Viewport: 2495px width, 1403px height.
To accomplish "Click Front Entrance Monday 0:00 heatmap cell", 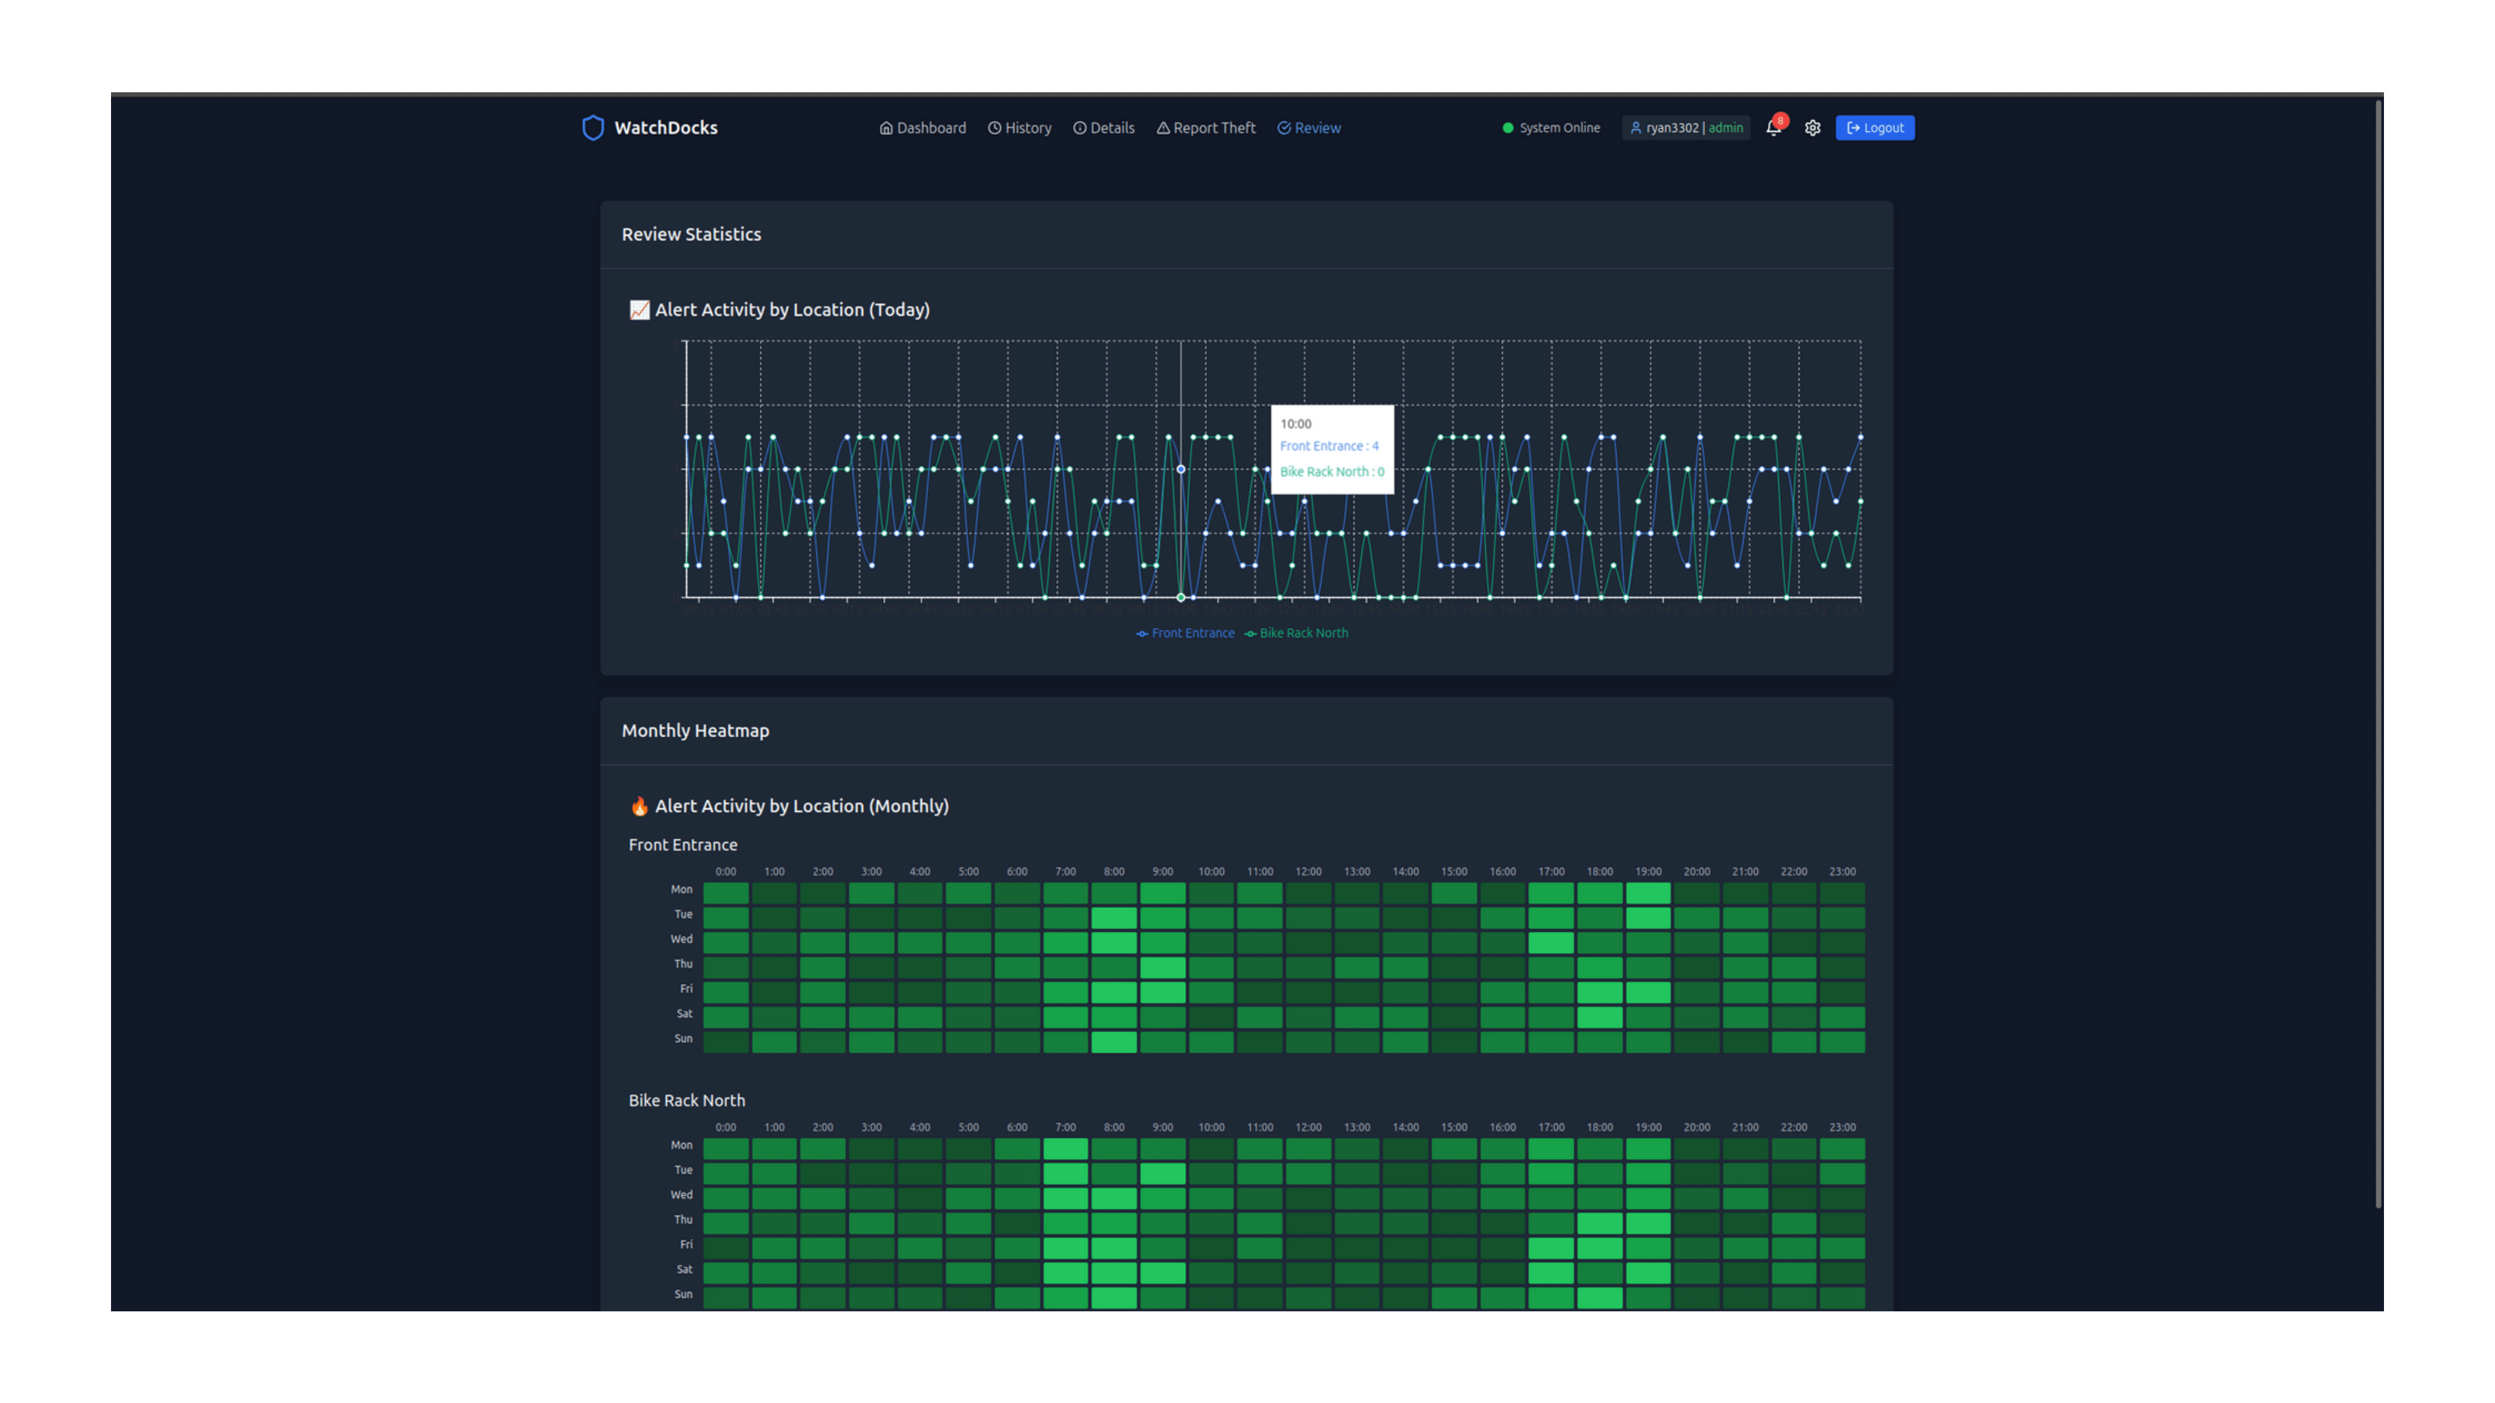I will click(725, 892).
